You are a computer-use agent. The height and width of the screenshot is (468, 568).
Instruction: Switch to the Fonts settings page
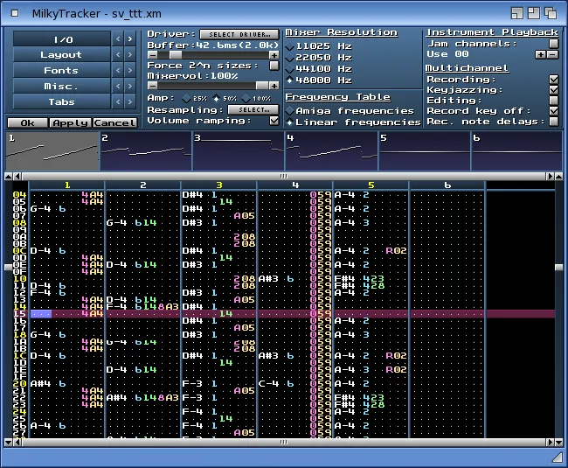point(63,71)
